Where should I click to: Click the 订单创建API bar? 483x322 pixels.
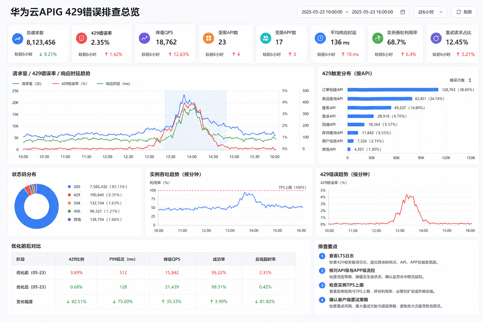click(393, 90)
